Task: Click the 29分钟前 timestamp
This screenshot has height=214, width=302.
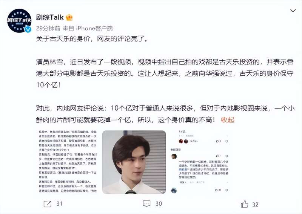Action: click(48, 28)
